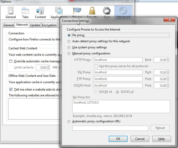The image size is (178, 148).
Task: Click the HTTP Proxy host field
Action: [118, 60]
